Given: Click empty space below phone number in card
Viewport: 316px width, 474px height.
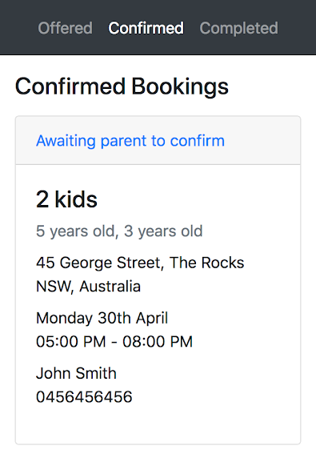Looking at the screenshot, I should (158, 424).
